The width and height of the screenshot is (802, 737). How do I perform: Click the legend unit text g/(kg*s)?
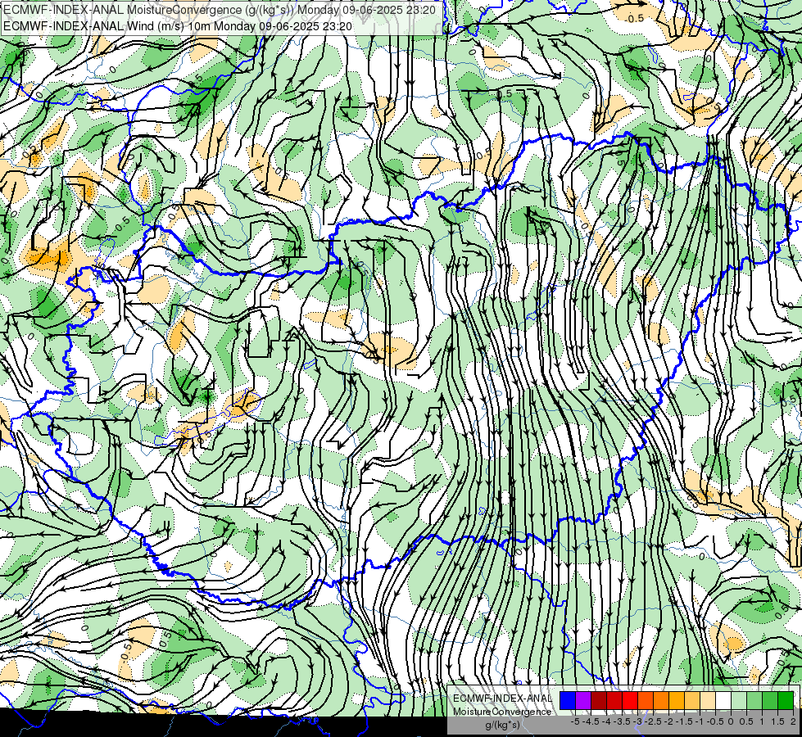coord(502,726)
